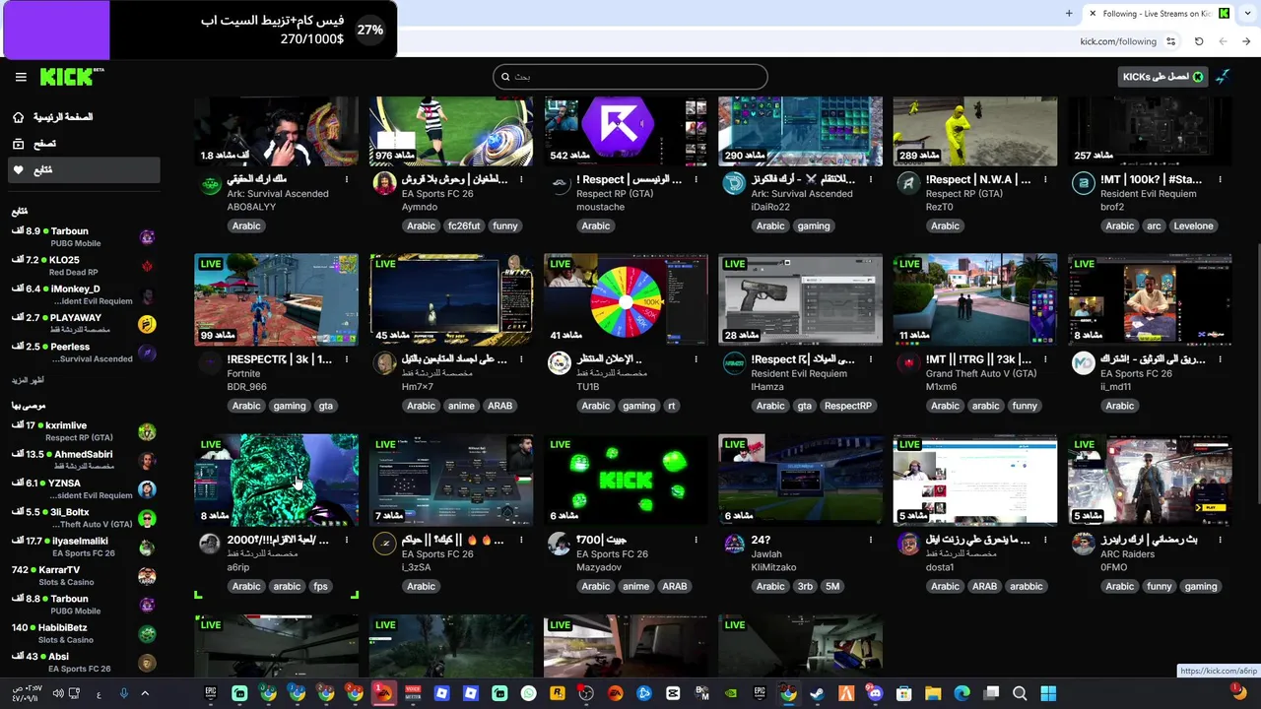Image resolution: width=1261 pixels, height=709 pixels.
Task: Expand Show More in followed list
Action: [28, 380]
